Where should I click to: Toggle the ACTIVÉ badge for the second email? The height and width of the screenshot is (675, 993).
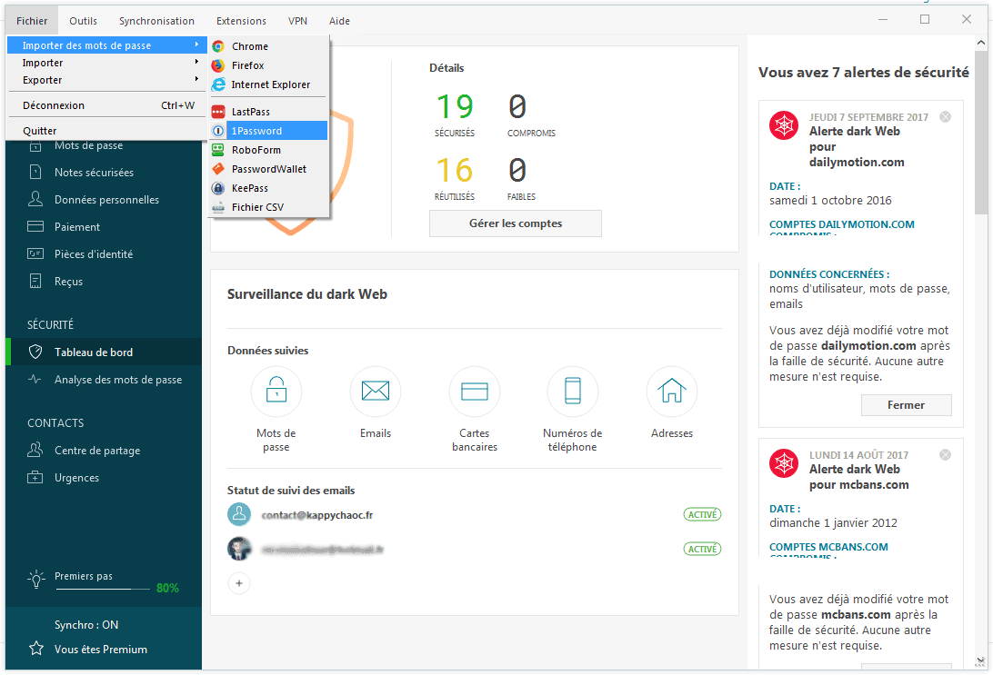702,549
